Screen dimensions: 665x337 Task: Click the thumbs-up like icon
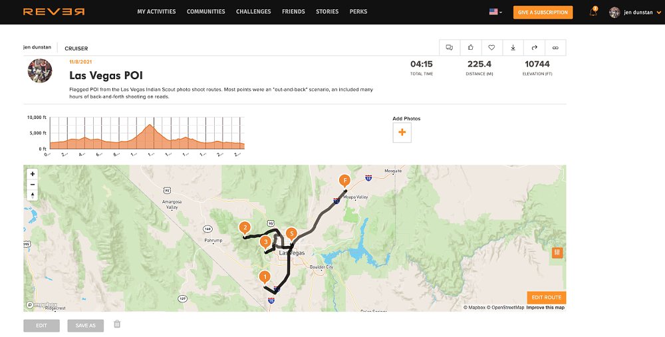(471, 48)
